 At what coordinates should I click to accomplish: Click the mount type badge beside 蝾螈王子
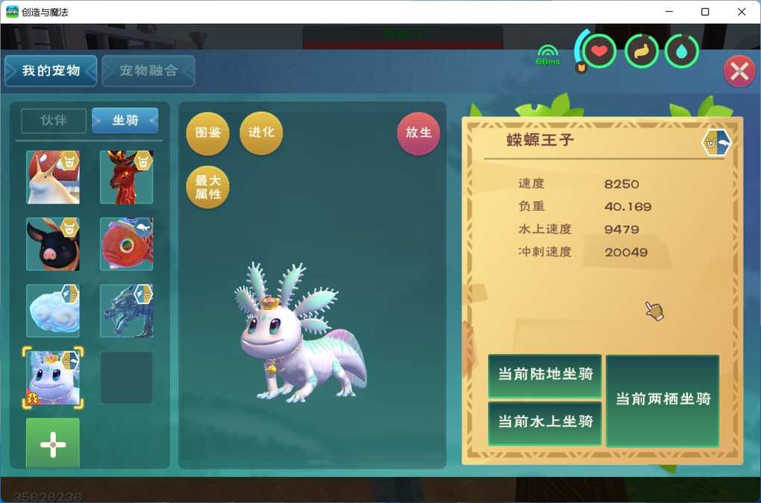(x=715, y=142)
